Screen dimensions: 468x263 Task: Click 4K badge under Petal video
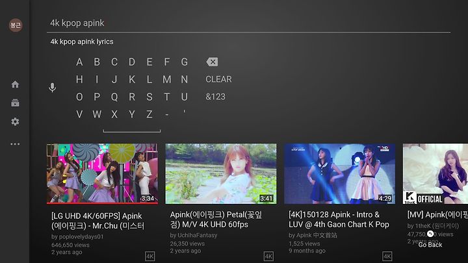[x=268, y=256]
